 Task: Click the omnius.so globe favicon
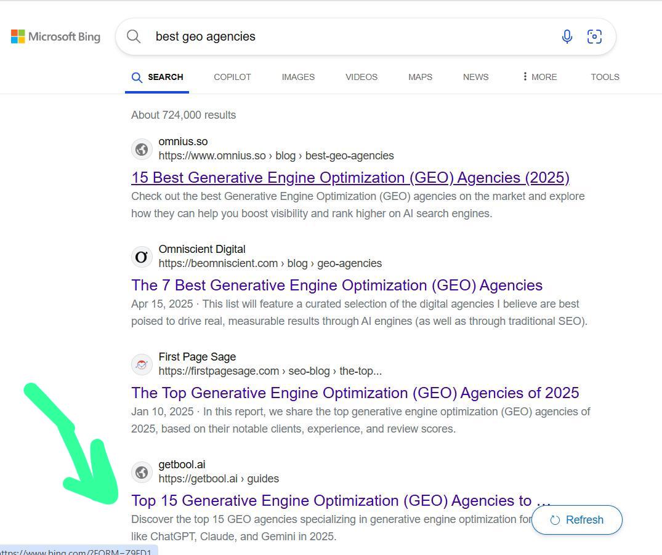click(142, 149)
